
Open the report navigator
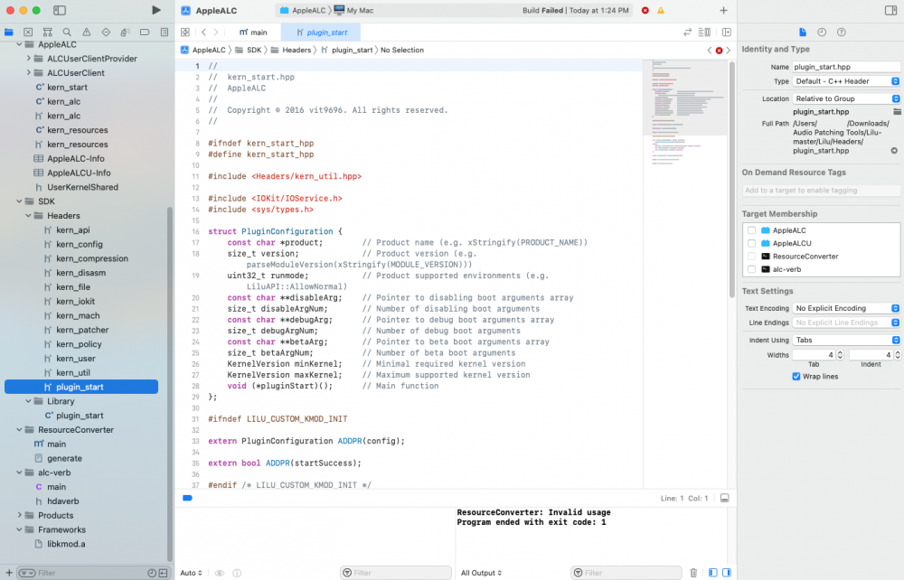point(165,33)
